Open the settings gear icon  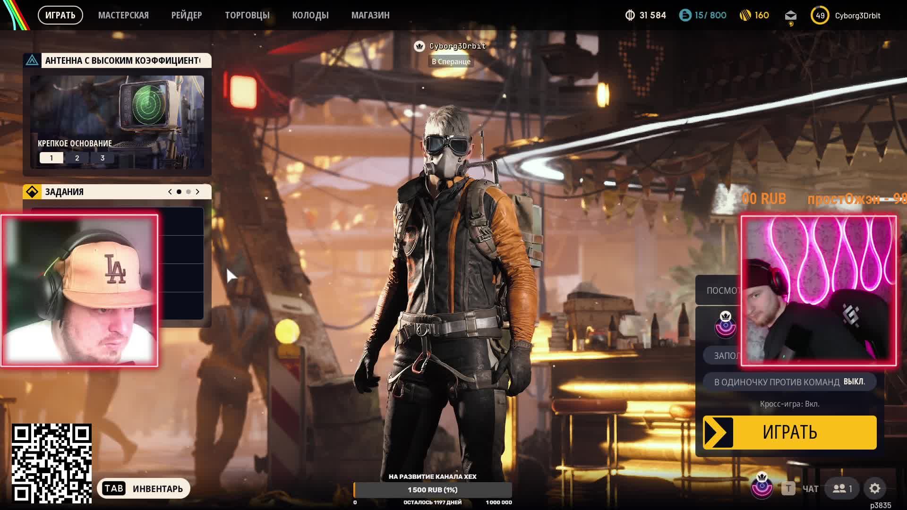coord(875,489)
